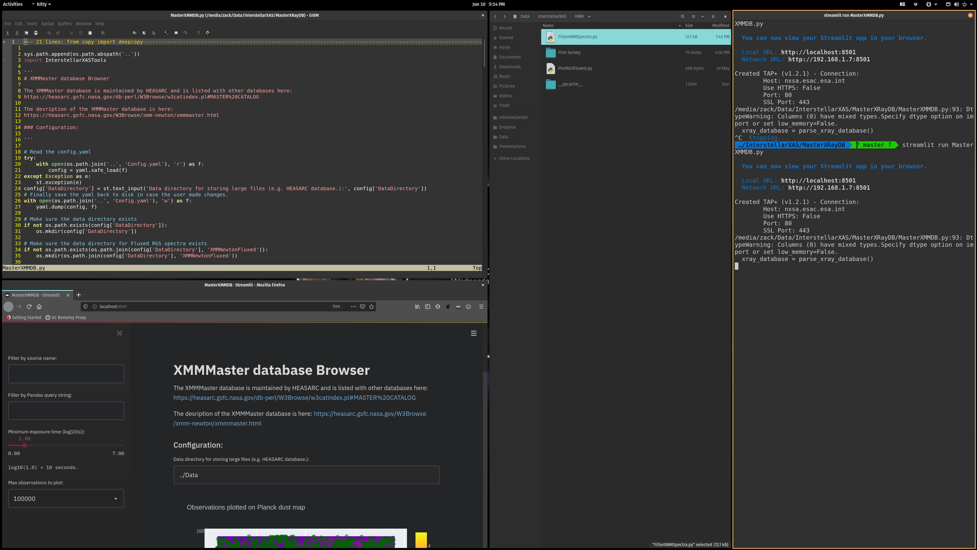977x550 pixels.
Task: Follow the HEASARC catalog link in Streamlit
Action: (294, 397)
